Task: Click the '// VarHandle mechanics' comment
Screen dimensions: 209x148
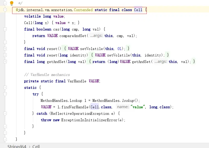Action: [47, 75]
